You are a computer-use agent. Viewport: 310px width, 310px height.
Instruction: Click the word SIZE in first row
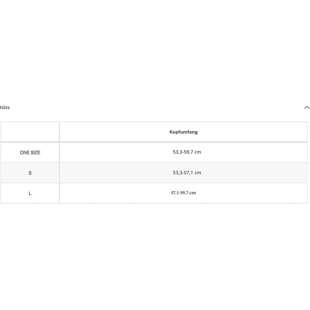pos(35,152)
